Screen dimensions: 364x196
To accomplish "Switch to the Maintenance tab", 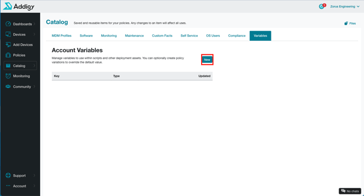I will coord(134,36).
